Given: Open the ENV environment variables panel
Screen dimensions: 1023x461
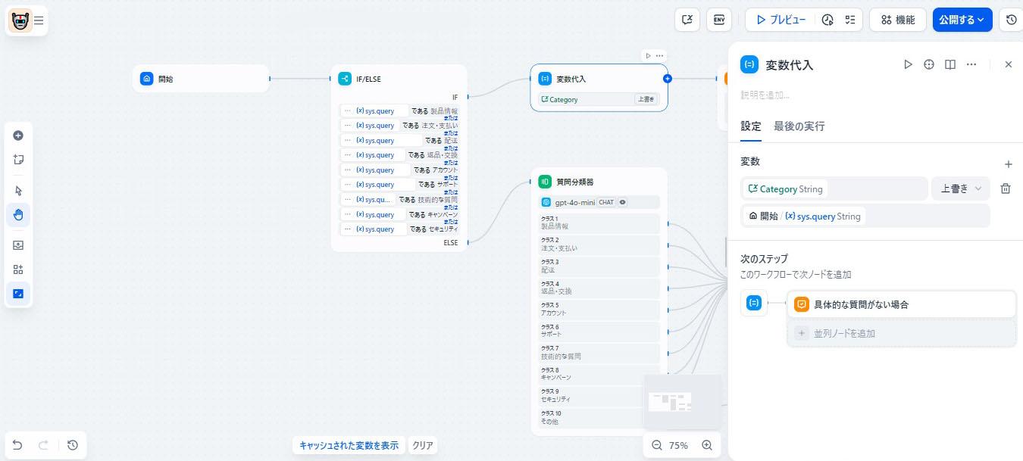Looking at the screenshot, I should click(718, 20).
